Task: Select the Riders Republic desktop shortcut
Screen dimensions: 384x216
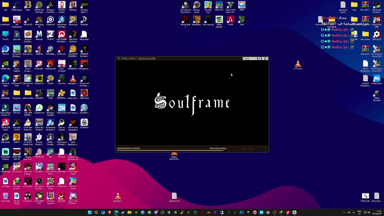Action: tap(219, 22)
